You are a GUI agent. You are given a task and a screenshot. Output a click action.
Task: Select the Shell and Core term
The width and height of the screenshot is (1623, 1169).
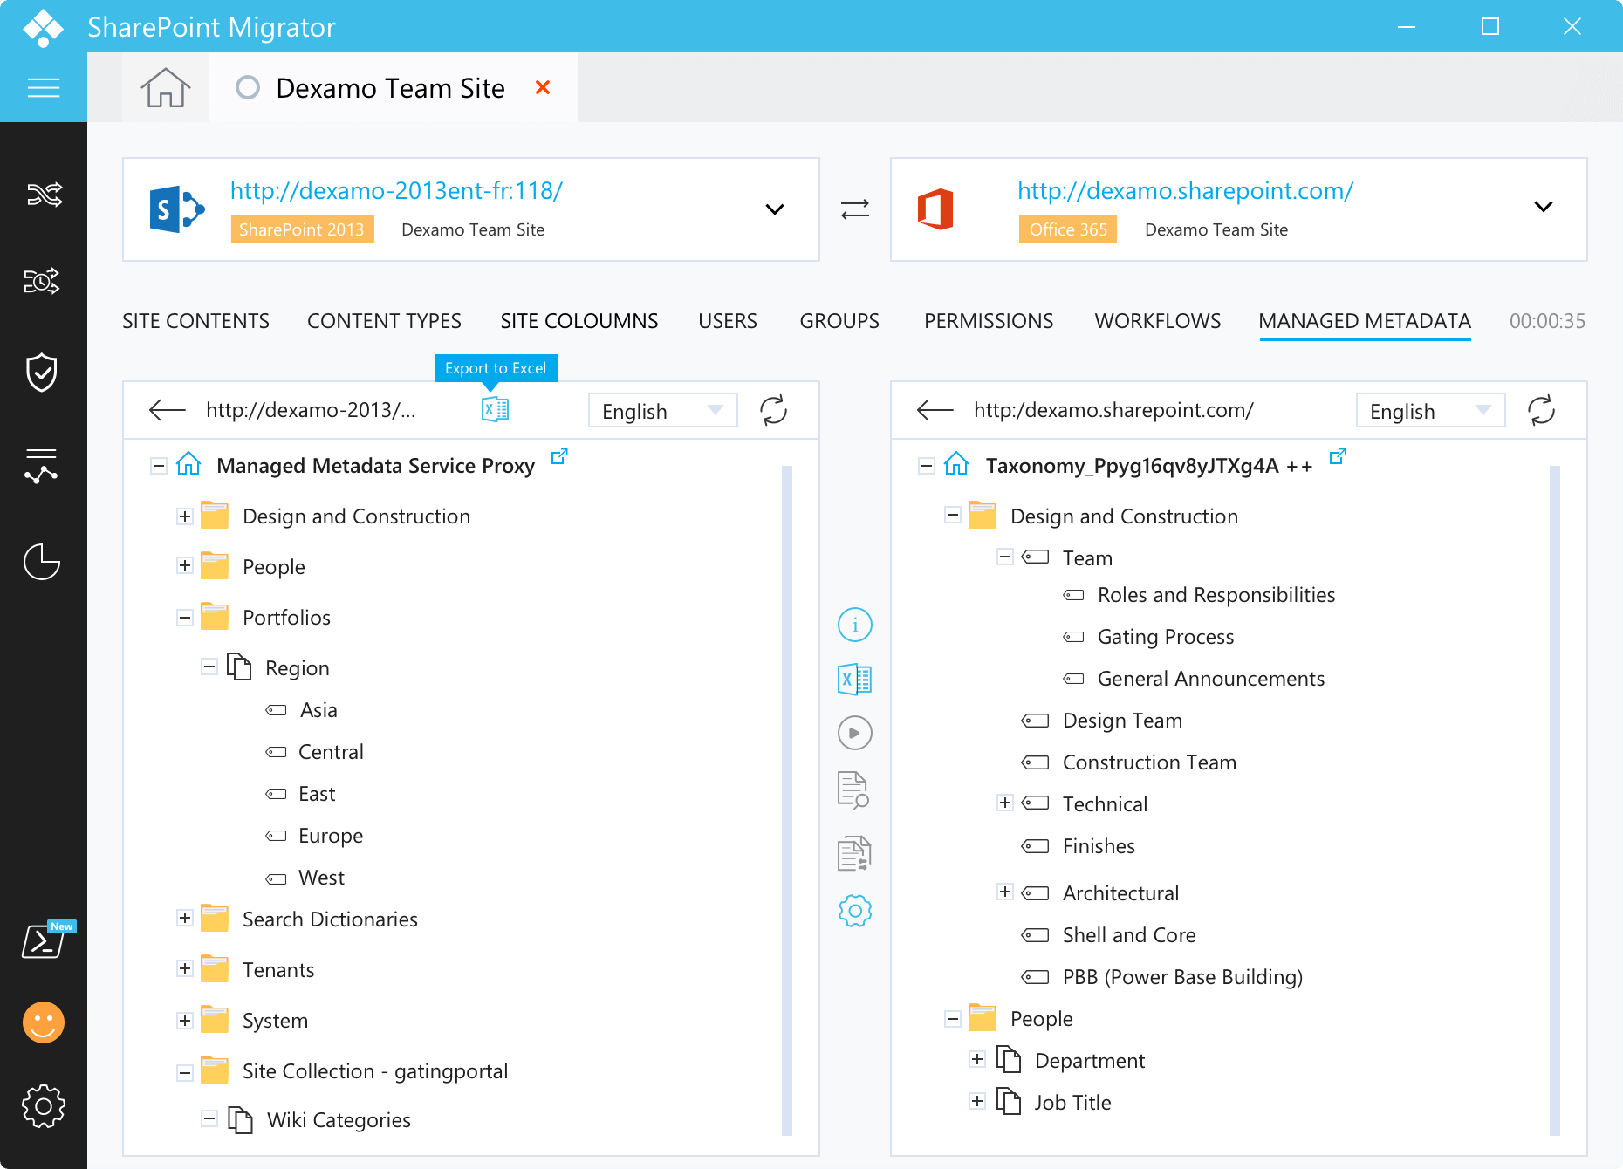(1129, 935)
